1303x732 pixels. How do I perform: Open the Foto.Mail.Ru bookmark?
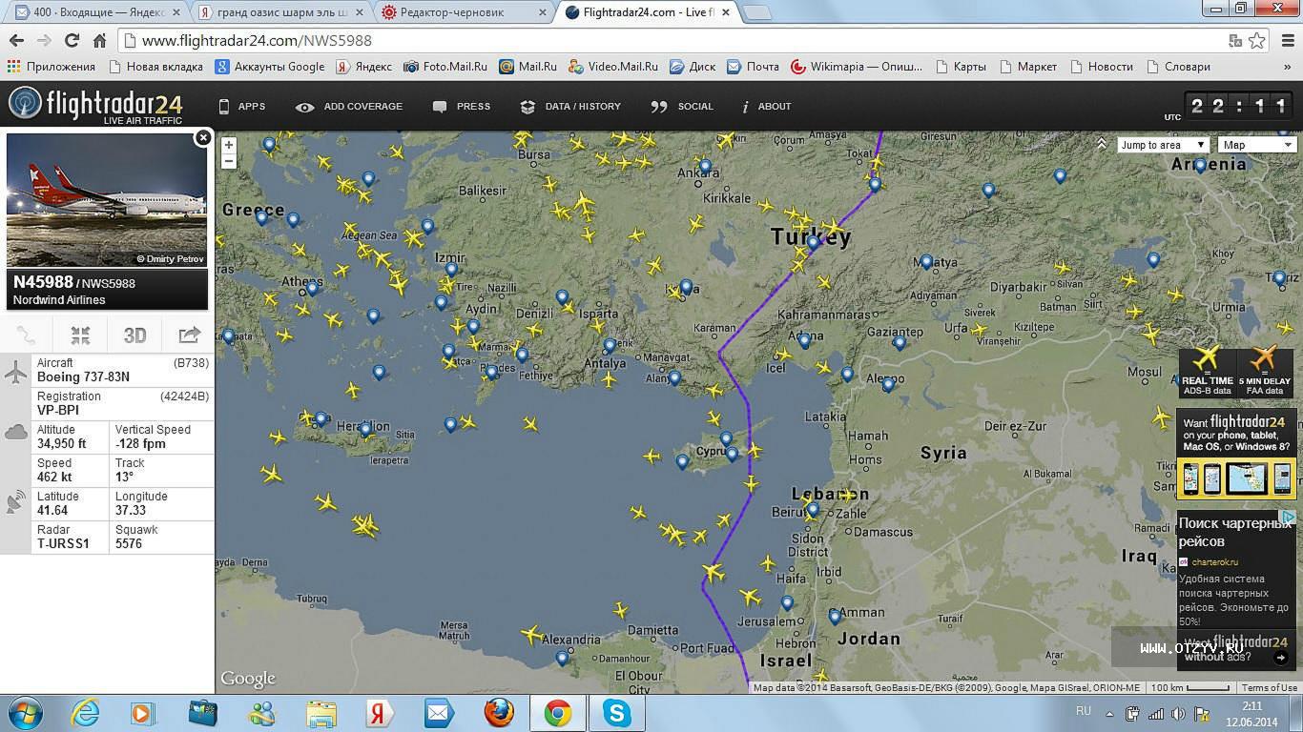pos(445,67)
